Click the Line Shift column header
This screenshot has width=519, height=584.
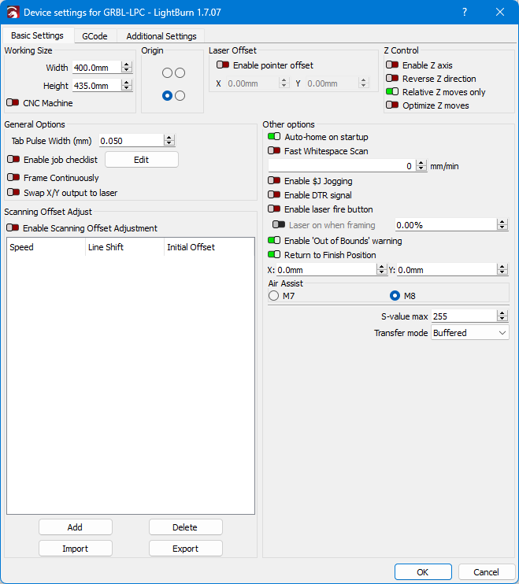click(124, 247)
